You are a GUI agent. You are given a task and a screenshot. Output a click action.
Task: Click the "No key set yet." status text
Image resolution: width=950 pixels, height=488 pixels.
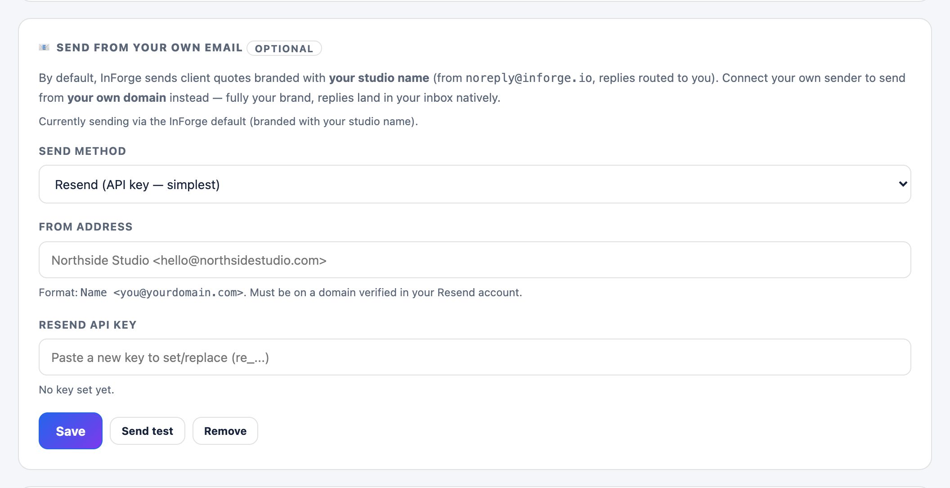click(x=76, y=390)
